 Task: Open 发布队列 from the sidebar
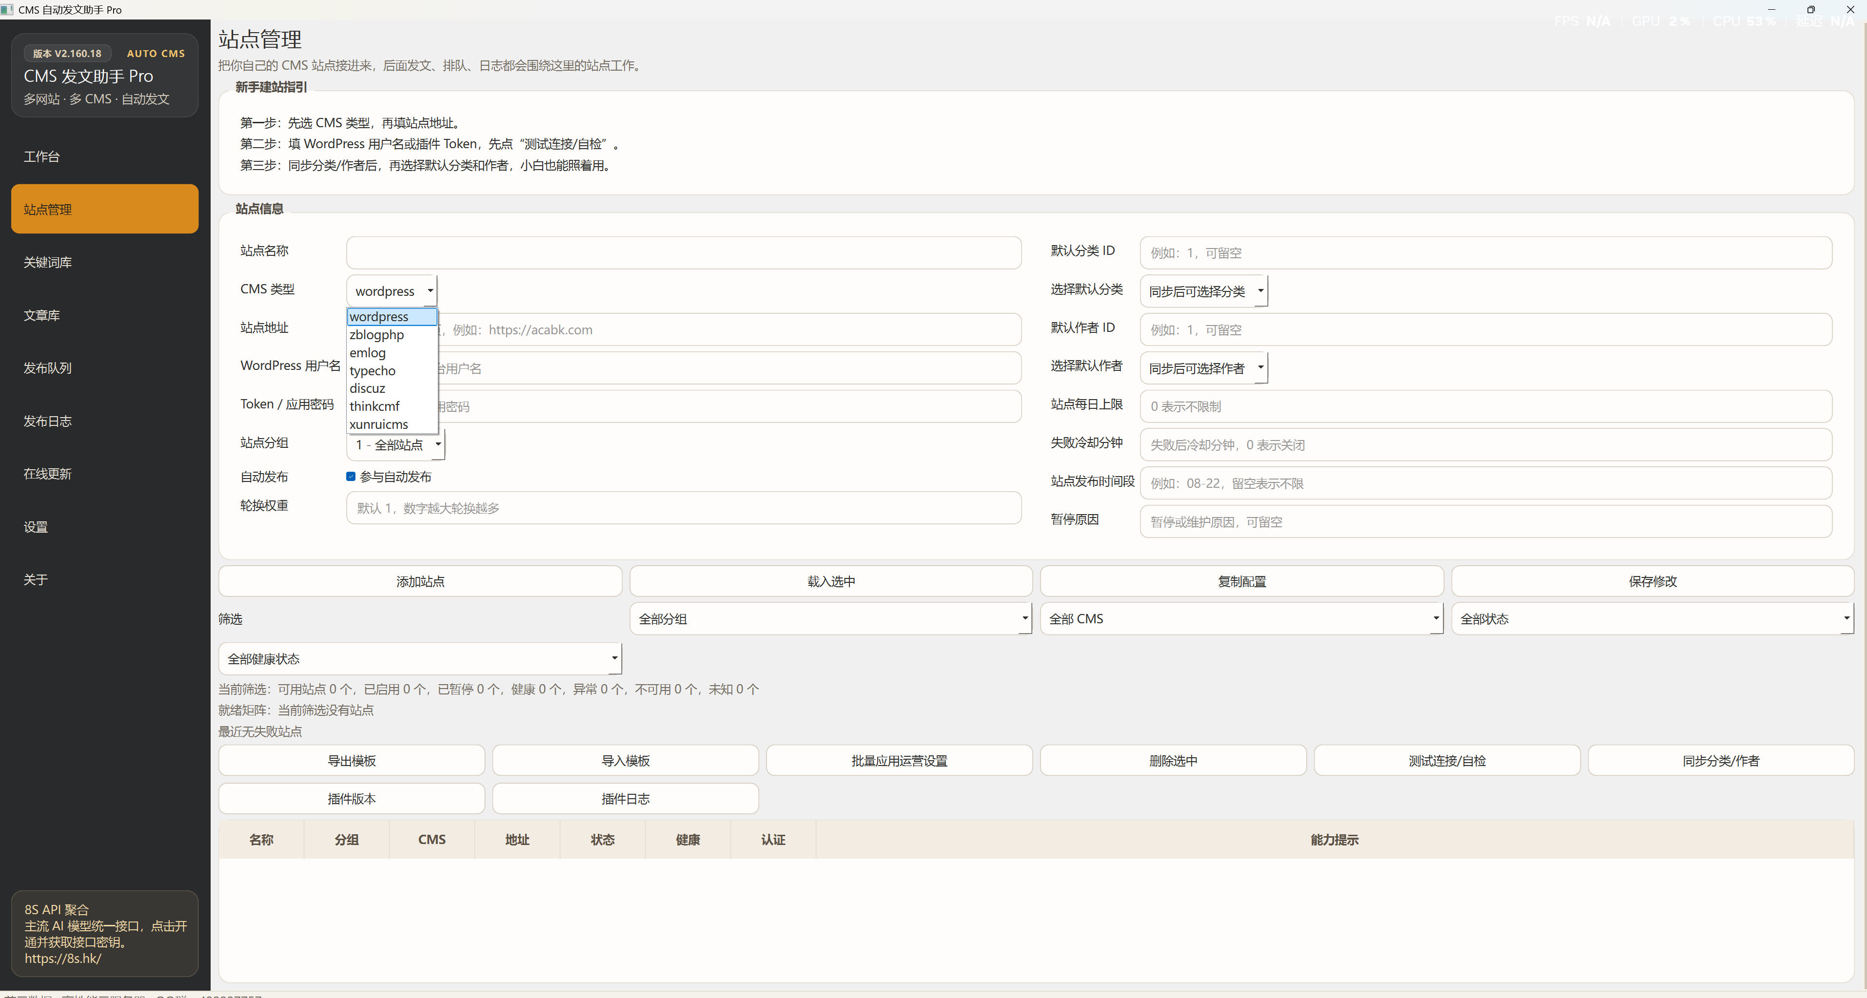pos(104,368)
